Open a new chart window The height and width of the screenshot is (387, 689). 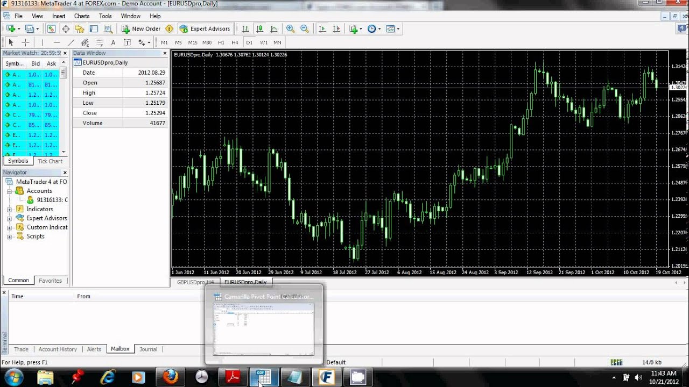(11, 28)
